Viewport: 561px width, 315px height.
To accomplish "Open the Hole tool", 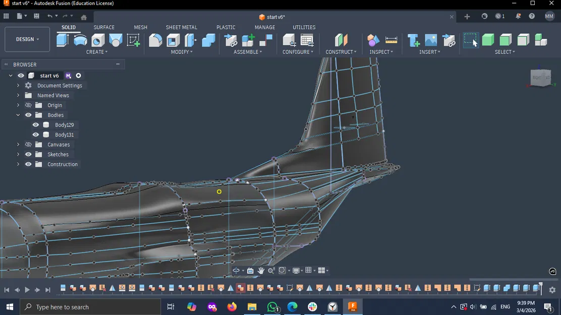I will coord(97,41).
